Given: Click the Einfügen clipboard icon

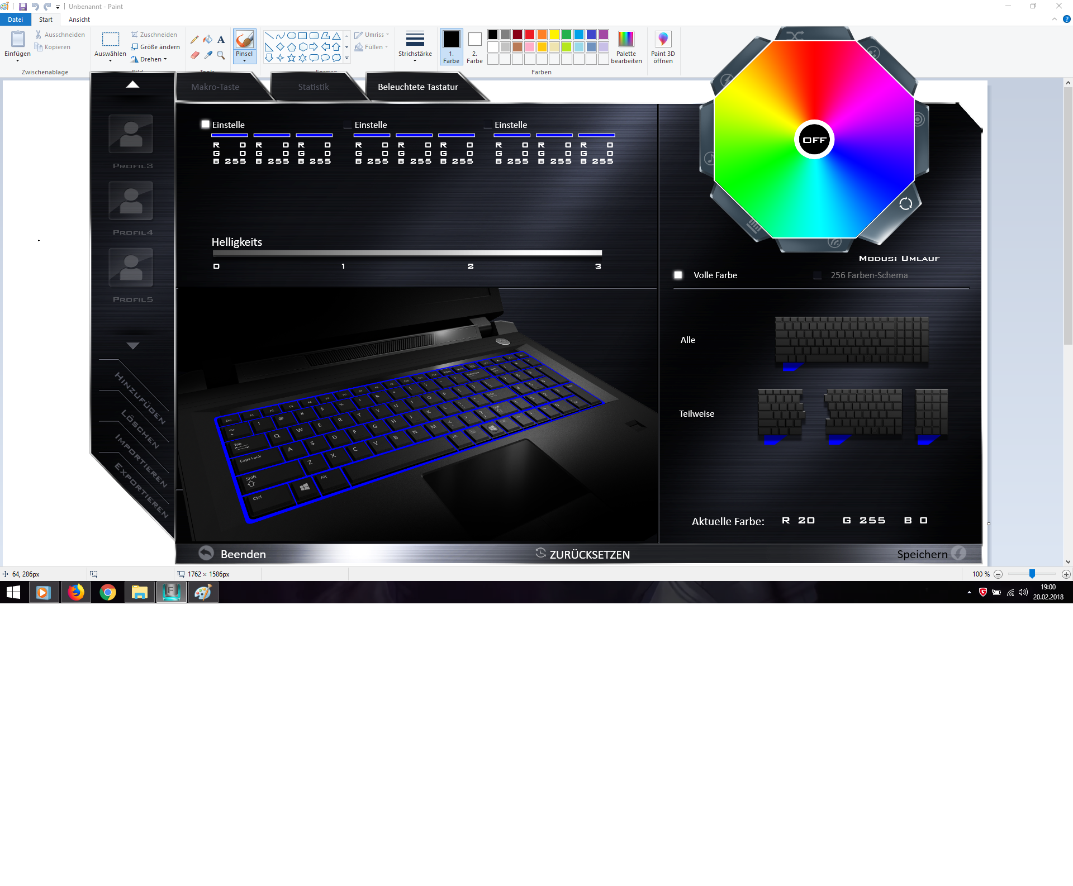Looking at the screenshot, I should point(18,39).
